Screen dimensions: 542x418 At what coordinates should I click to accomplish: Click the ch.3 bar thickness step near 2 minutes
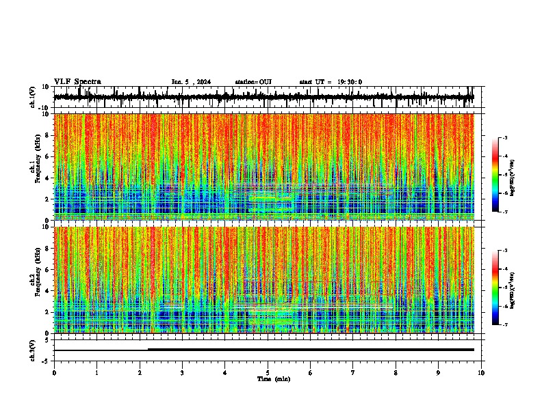point(149,350)
